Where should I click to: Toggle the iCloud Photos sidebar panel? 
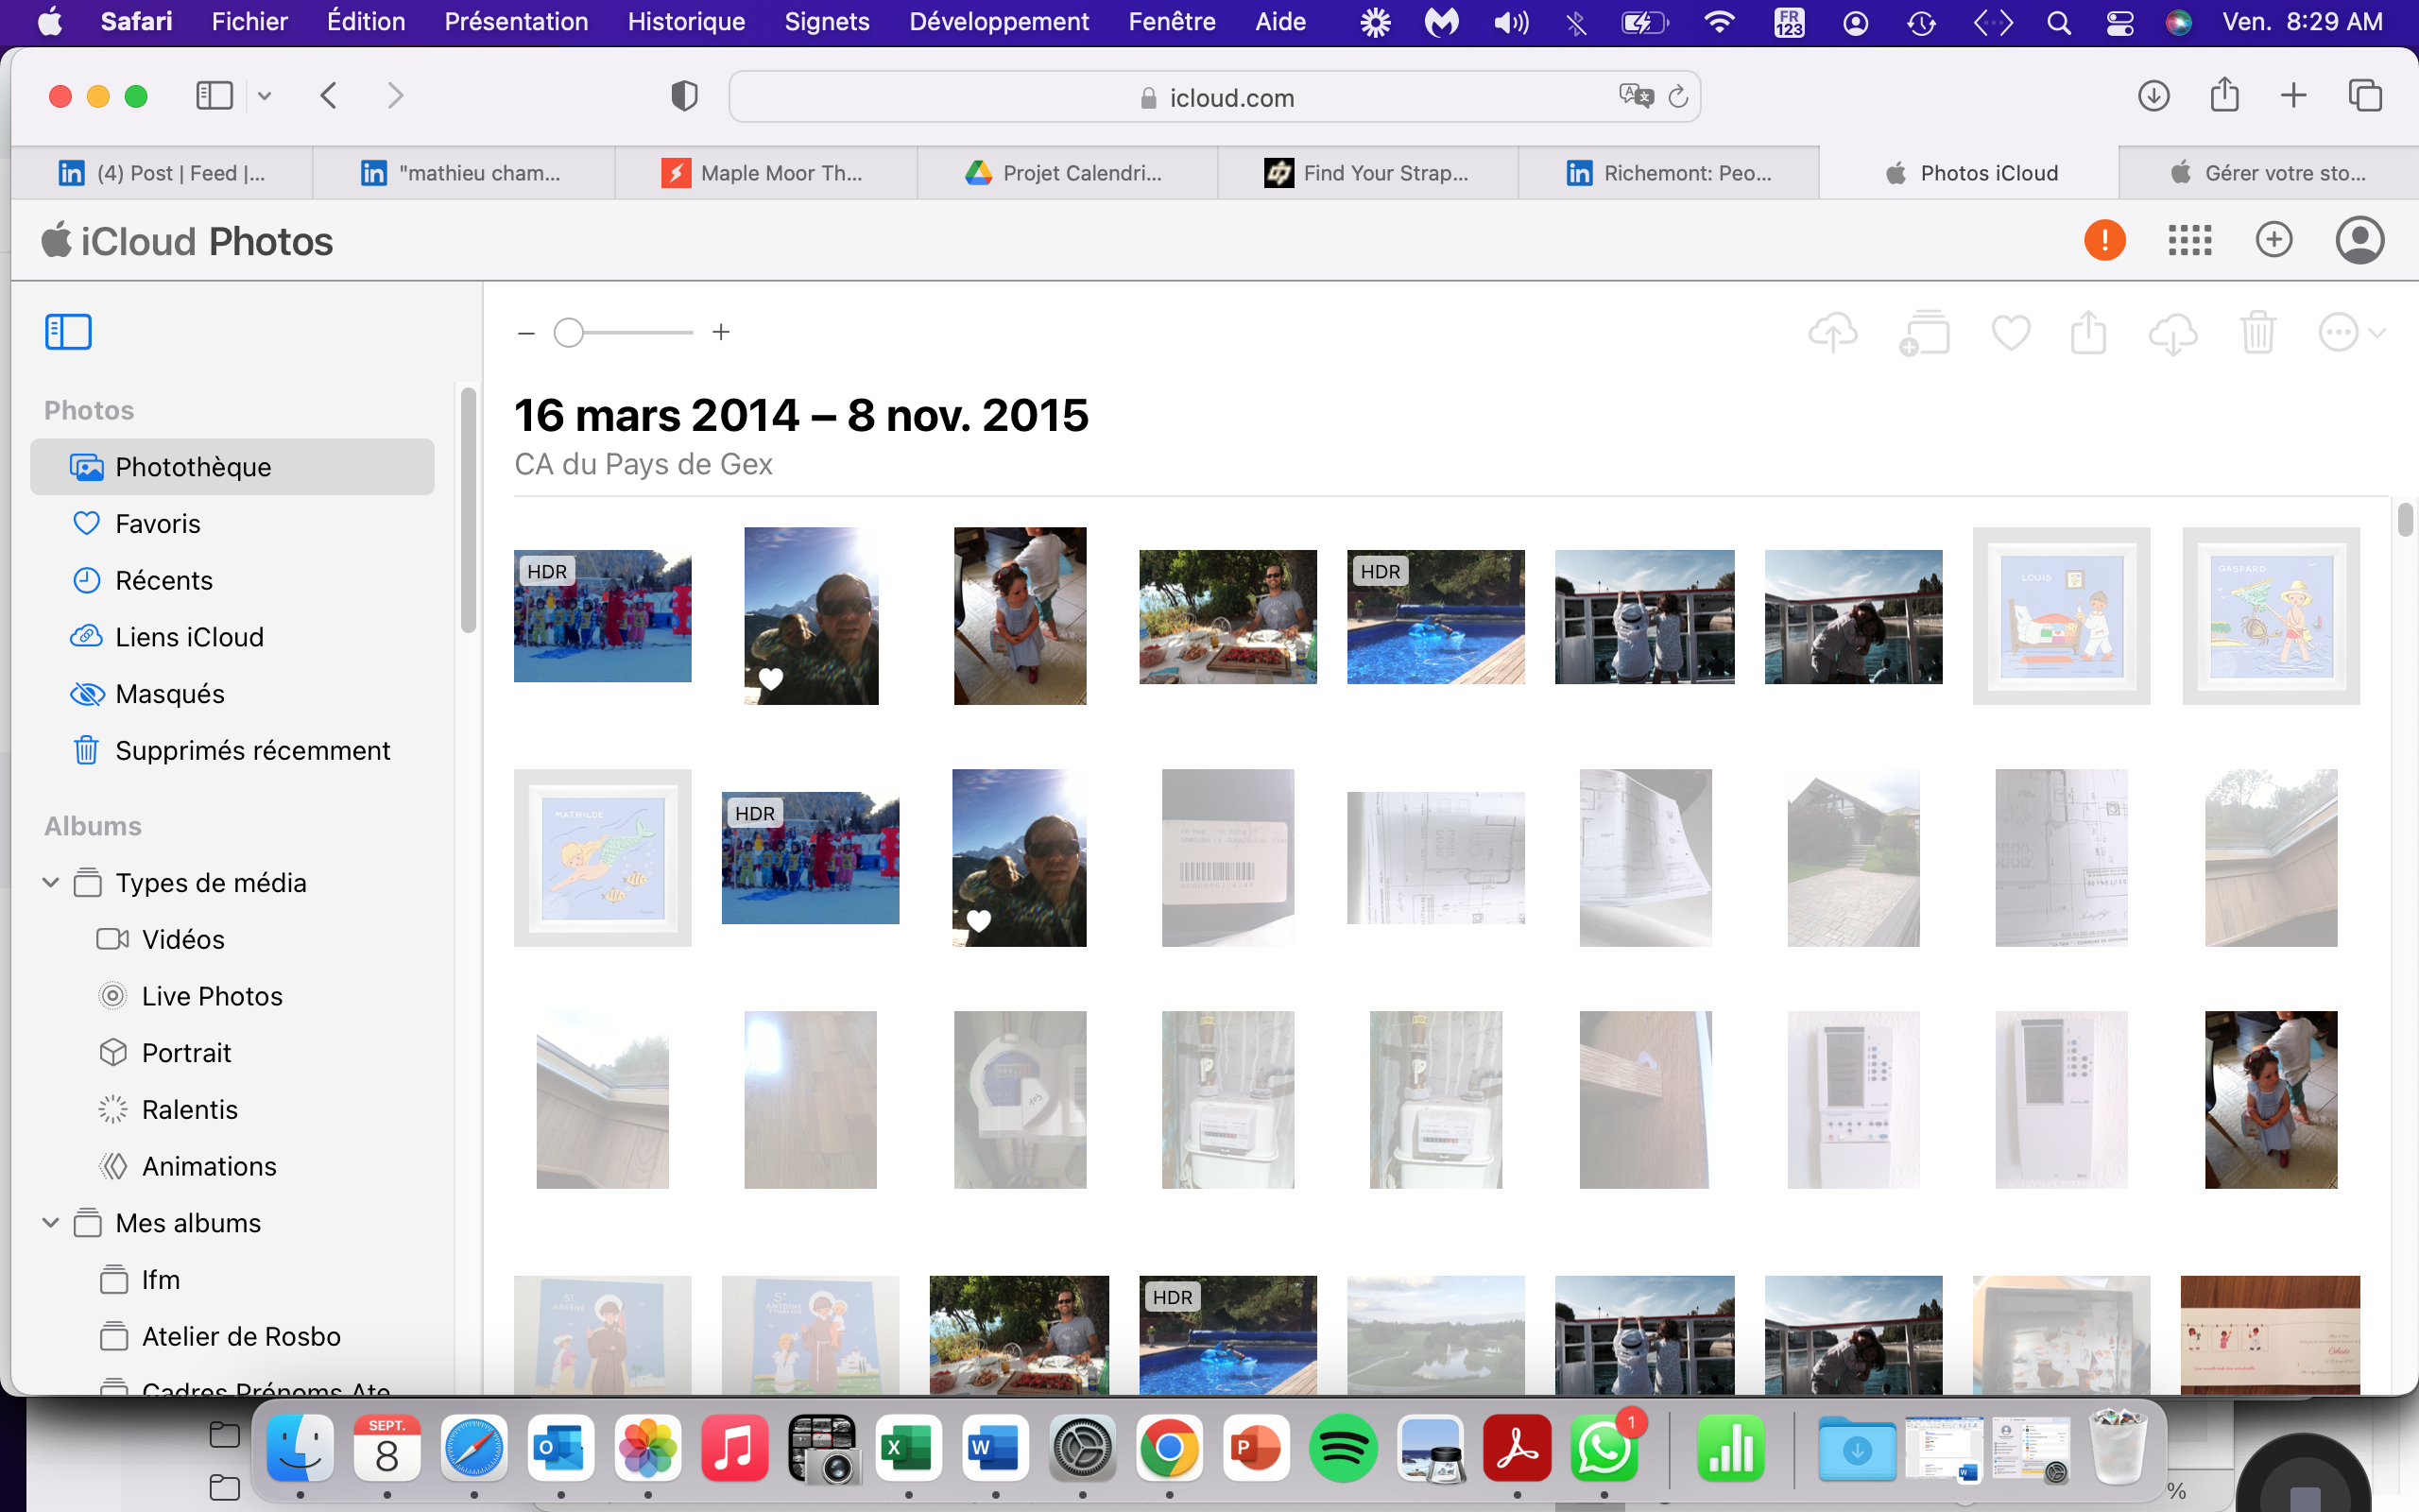coord(68,332)
